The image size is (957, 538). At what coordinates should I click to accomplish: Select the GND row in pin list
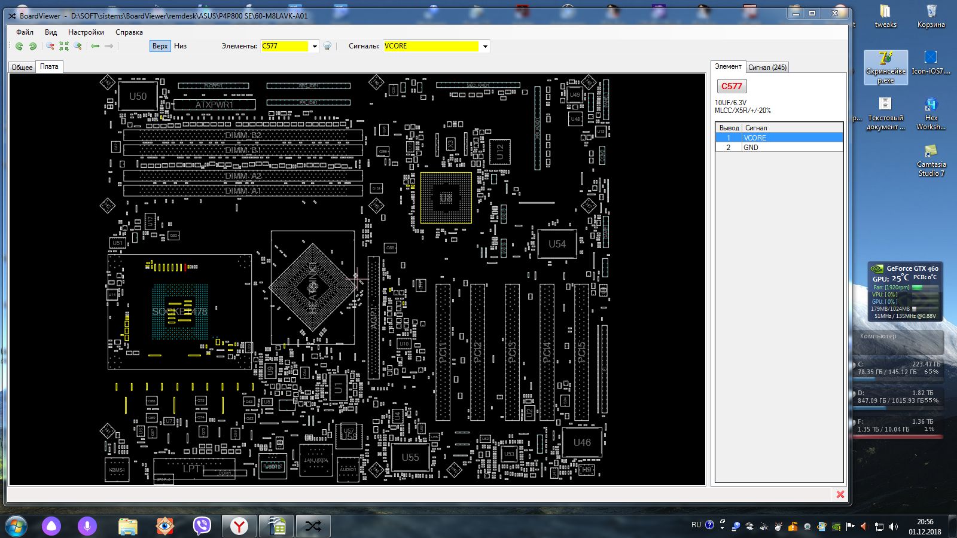click(x=779, y=147)
